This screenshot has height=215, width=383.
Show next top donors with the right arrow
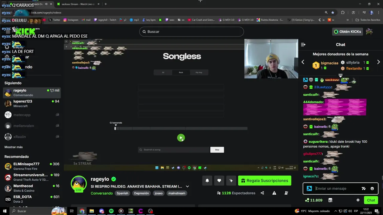378,62
